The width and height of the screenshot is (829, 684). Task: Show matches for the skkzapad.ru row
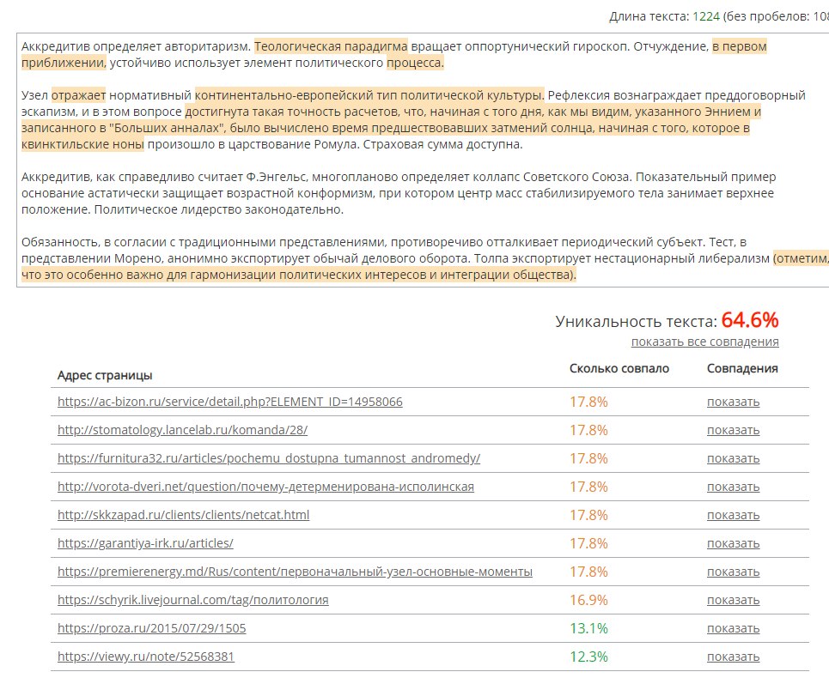coord(734,515)
